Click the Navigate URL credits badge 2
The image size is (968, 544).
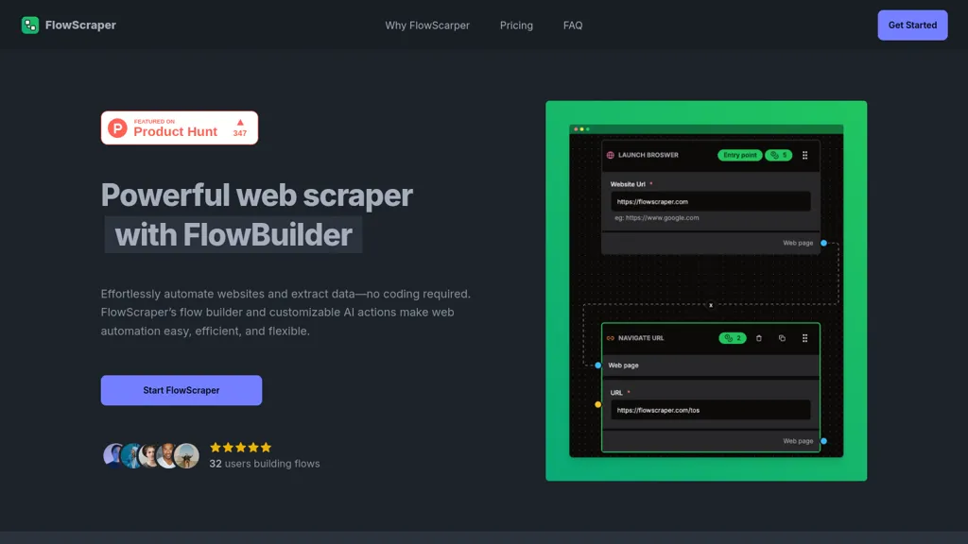pos(733,338)
